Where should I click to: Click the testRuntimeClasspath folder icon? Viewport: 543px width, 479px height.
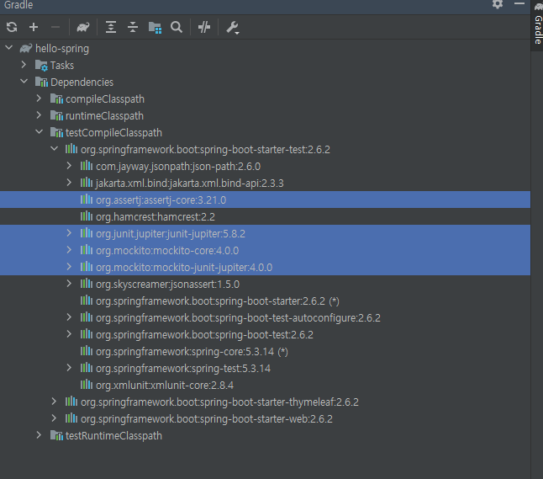56,435
